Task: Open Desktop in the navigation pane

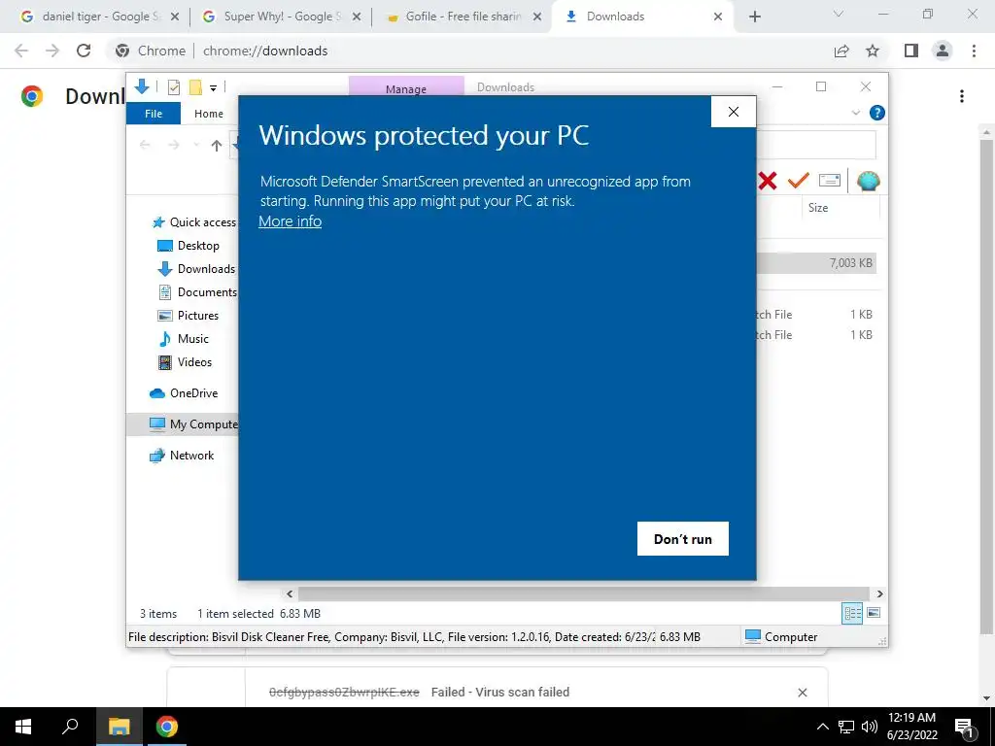Action: pyautogui.click(x=189, y=246)
